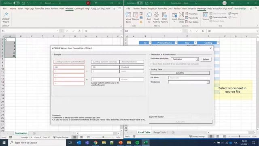259x146 pixels.
Task: Click the File Name input field
Action: point(189,77)
